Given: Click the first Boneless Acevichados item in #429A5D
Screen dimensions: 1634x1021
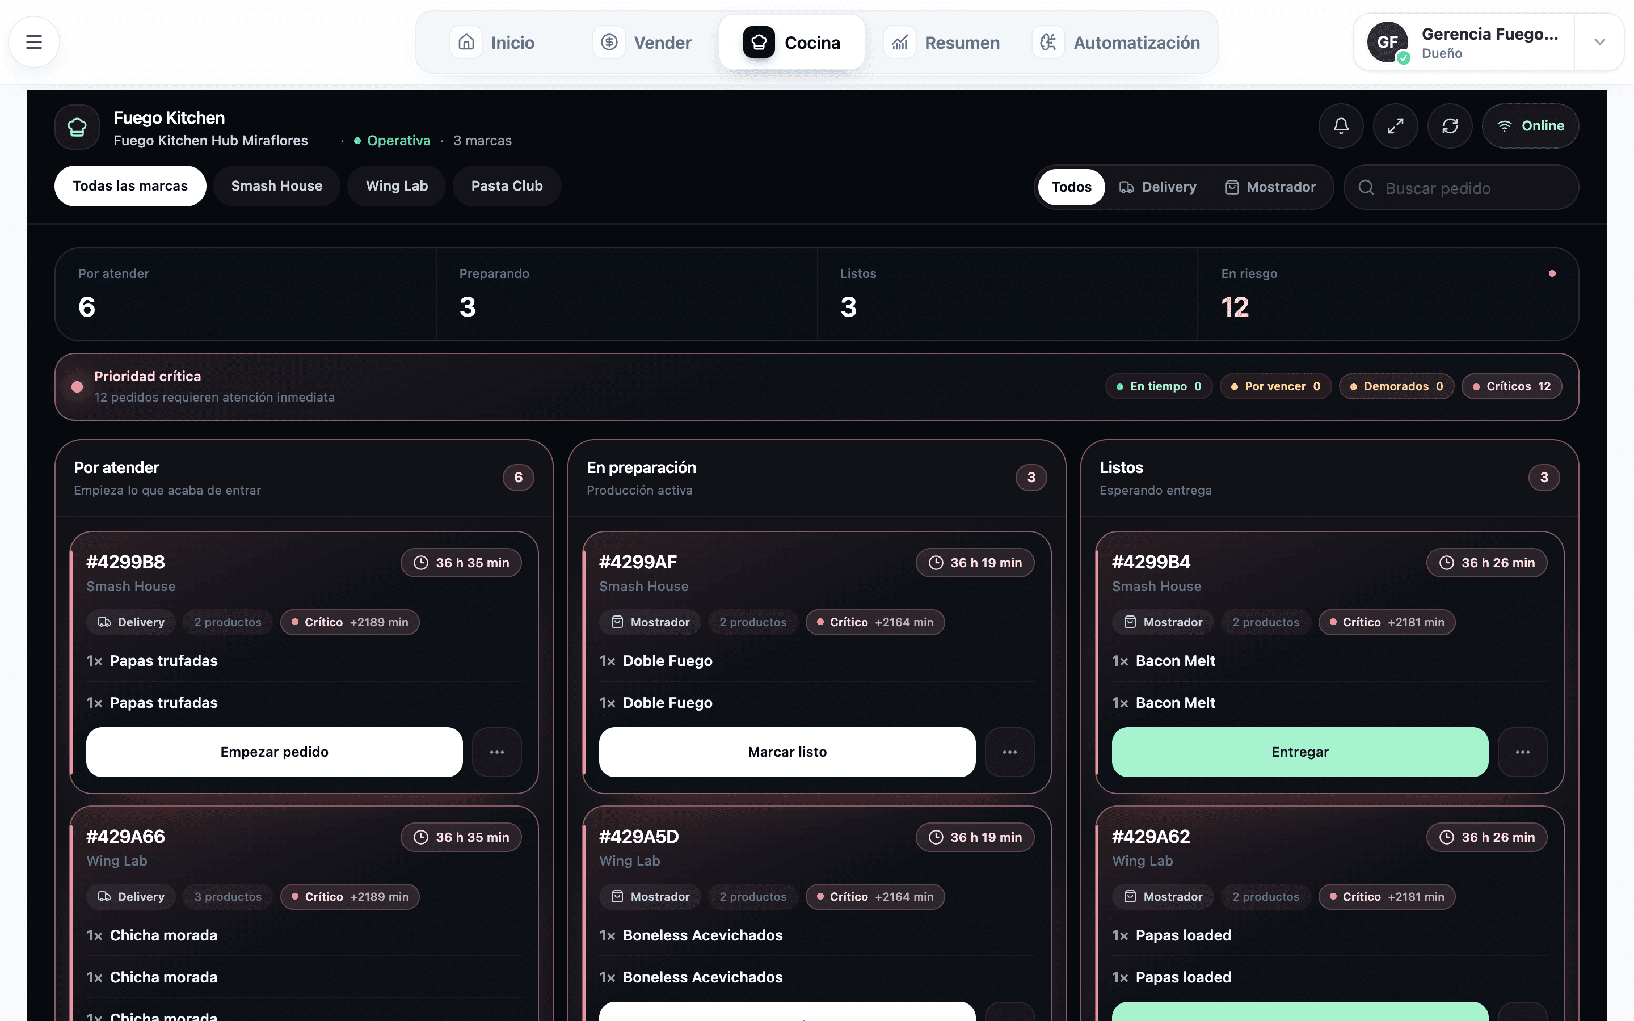Looking at the screenshot, I should pyautogui.click(x=703, y=935).
